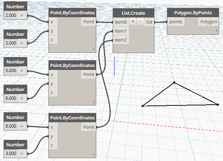Click the list output port of List.Create
This screenshot has height=161, width=223.
149,22
